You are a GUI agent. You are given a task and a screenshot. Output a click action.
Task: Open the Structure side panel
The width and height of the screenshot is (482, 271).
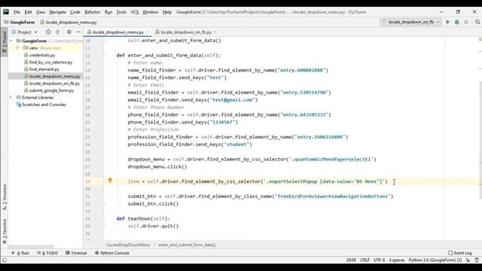[5, 196]
